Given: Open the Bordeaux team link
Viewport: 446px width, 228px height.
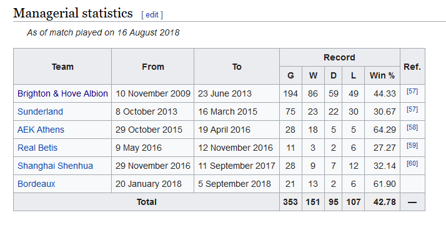Looking at the screenshot, I should [x=36, y=184].
